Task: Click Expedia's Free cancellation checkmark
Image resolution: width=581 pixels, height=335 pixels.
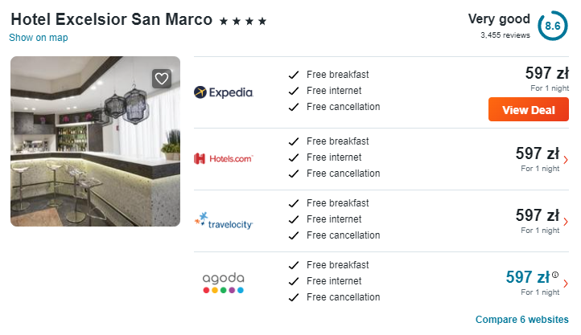Action: click(294, 107)
